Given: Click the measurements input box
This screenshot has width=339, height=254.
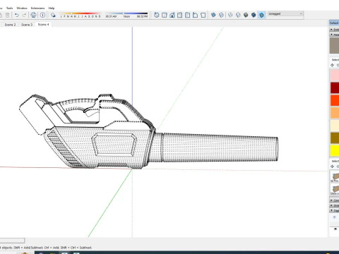Looking at the screenshot, I should tap(12, 241).
